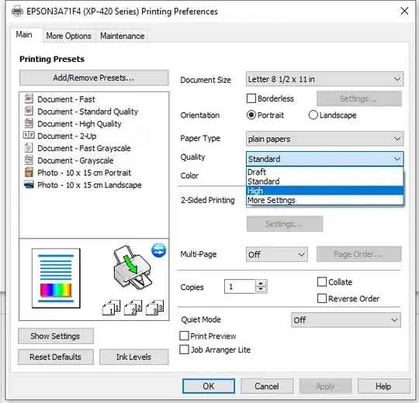Viewport: 419px width, 403px height.
Task: Select Photo - 10 x 15 cm Landscape preset
Action: tap(89, 185)
